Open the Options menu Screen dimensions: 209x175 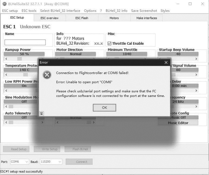90,11
